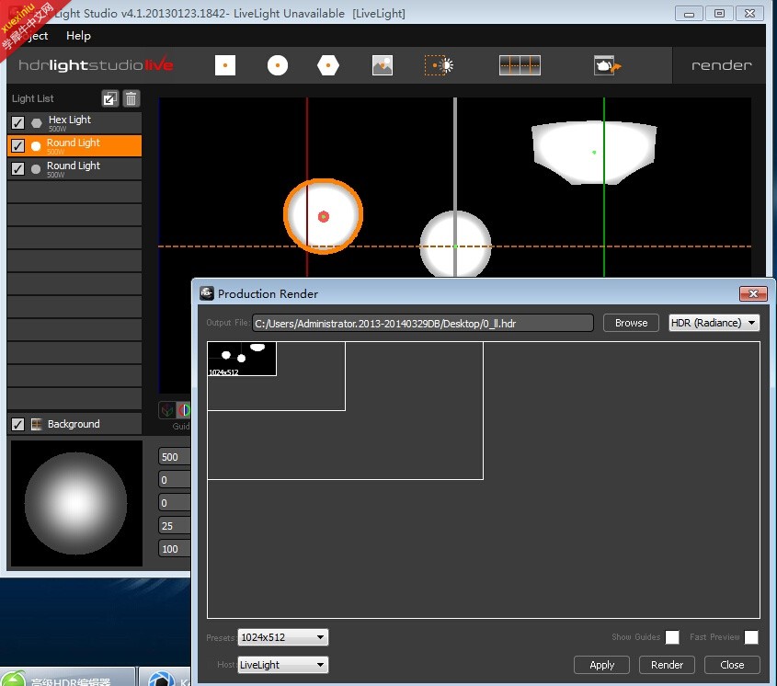Image resolution: width=777 pixels, height=686 pixels.
Task: Delete selected light with trash icon
Action: point(131,98)
